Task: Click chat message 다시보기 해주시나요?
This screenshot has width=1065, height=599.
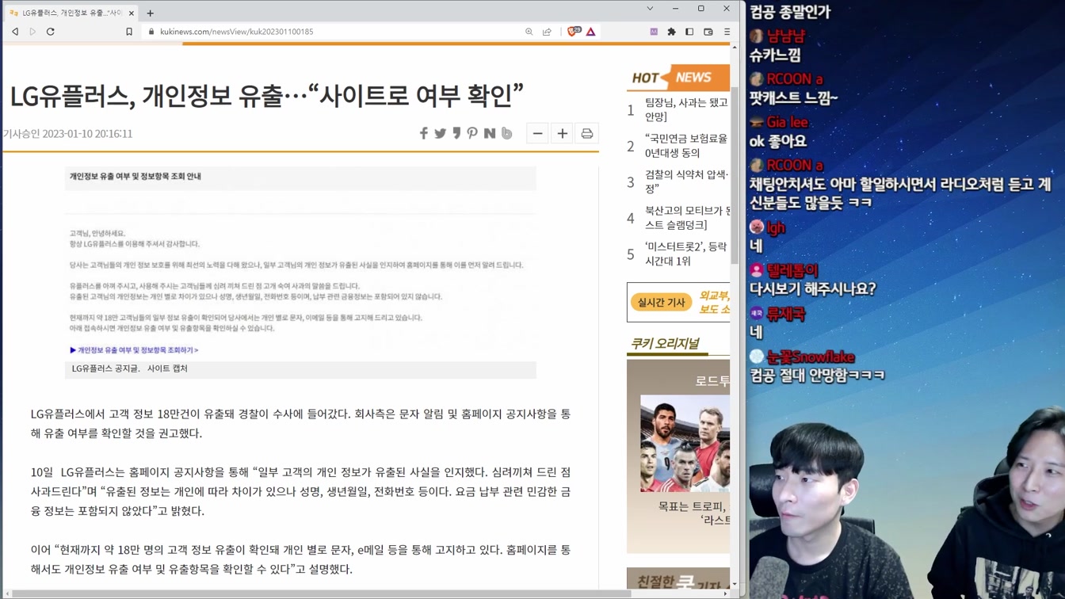Action: pos(813,289)
